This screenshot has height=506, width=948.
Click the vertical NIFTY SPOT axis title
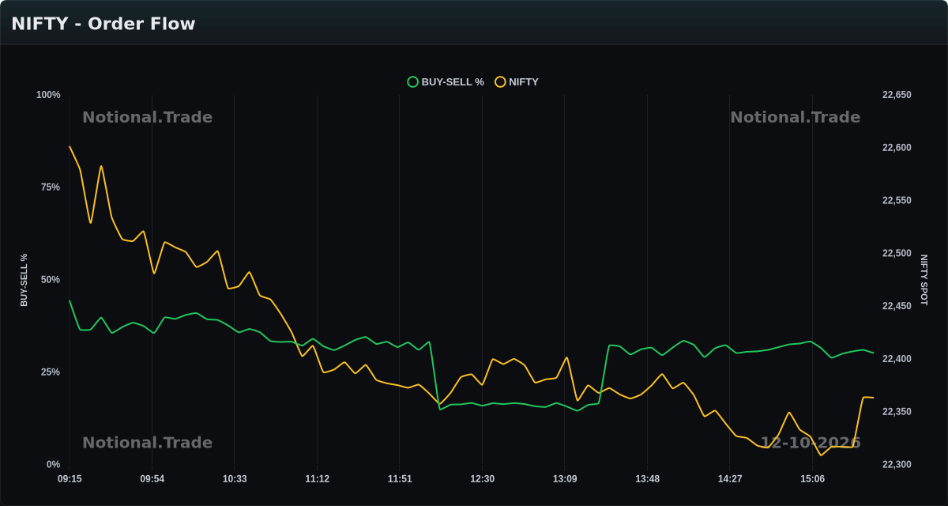924,280
